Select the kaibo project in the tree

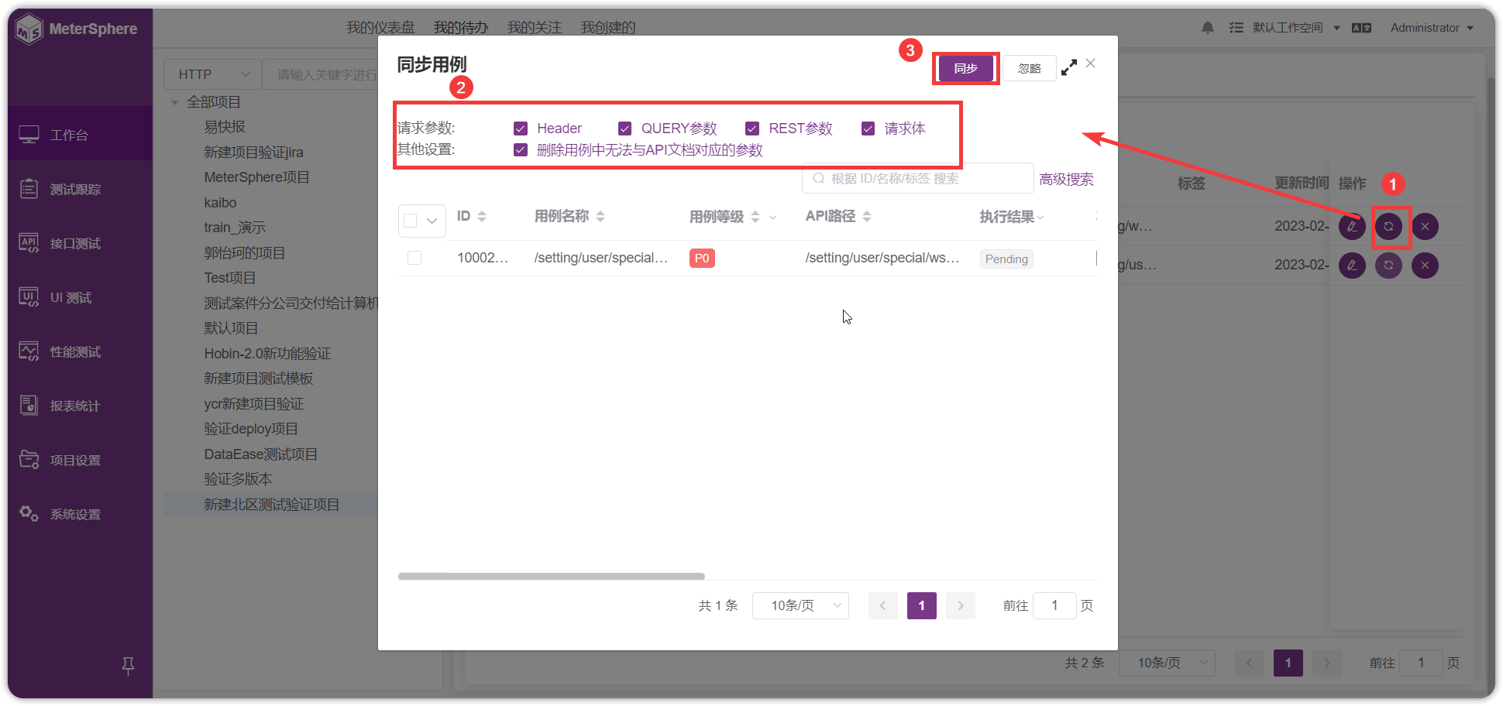click(x=220, y=203)
